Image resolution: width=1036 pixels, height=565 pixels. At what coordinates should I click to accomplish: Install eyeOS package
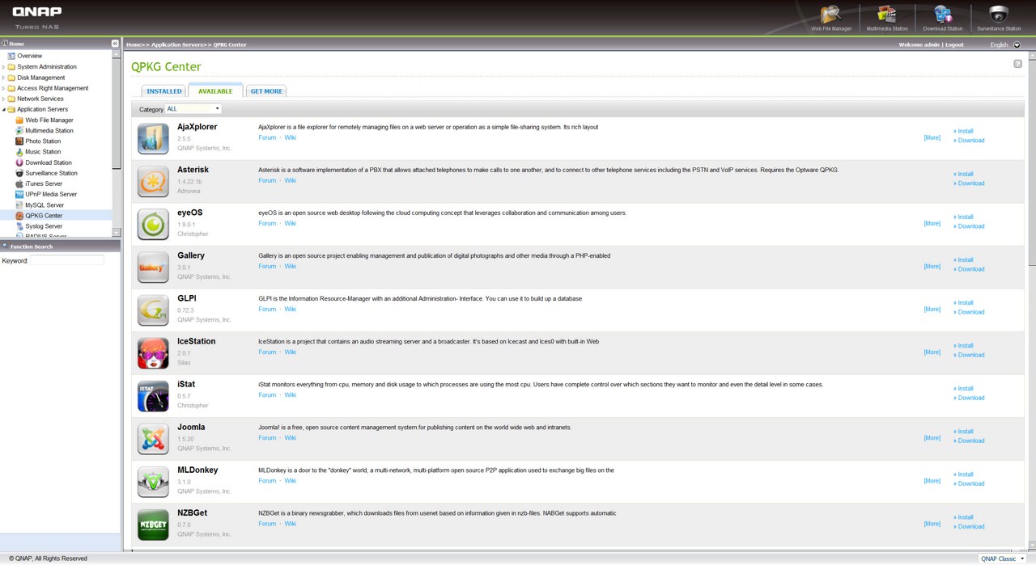click(965, 217)
